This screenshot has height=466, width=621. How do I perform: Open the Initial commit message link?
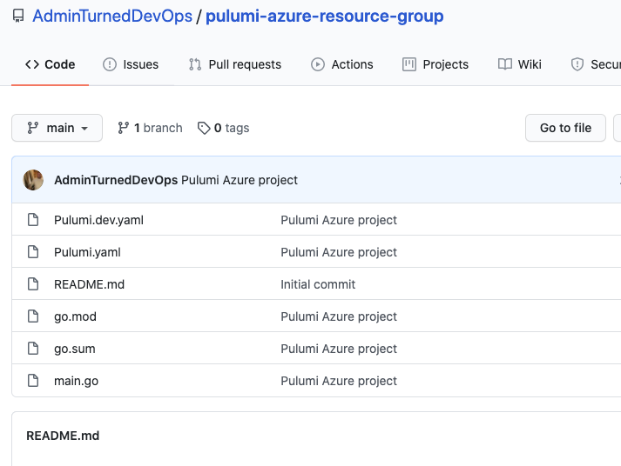click(318, 284)
